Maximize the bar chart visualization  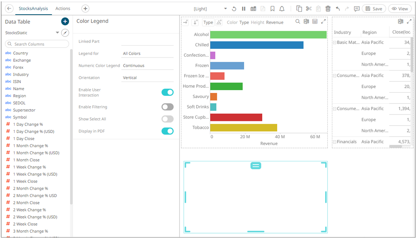coord(324,22)
